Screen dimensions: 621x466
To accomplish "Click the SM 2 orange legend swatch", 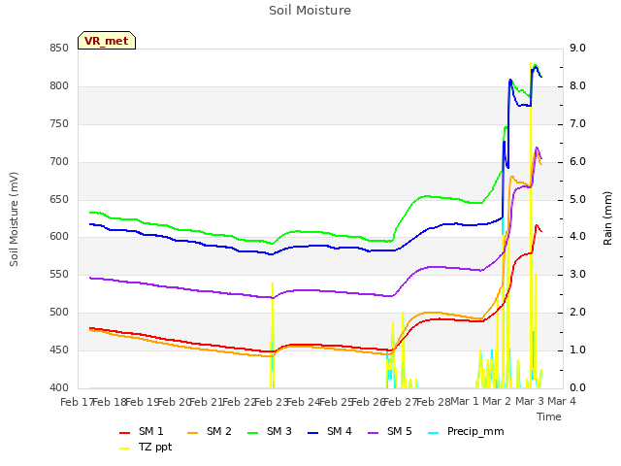I will [192, 433].
